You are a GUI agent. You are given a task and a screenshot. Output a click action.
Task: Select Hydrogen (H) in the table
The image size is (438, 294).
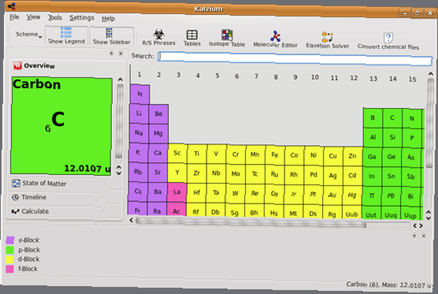[x=140, y=94]
